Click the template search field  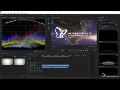tap(107, 24)
